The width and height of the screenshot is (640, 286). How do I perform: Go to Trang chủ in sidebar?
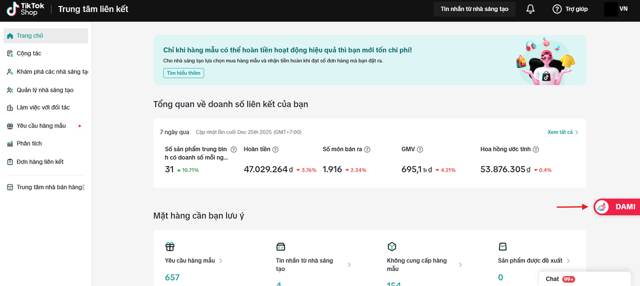click(45, 36)
